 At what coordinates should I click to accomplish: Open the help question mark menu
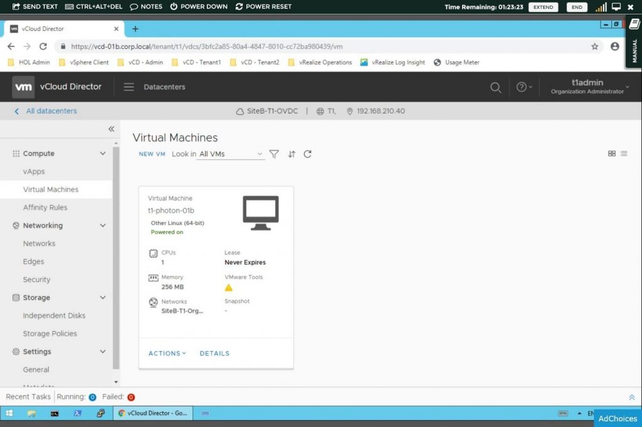click(524, 87)
